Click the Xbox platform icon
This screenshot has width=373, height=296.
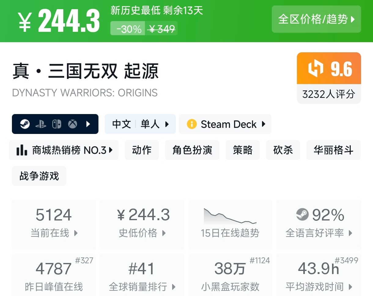click(x=72, y=124)
